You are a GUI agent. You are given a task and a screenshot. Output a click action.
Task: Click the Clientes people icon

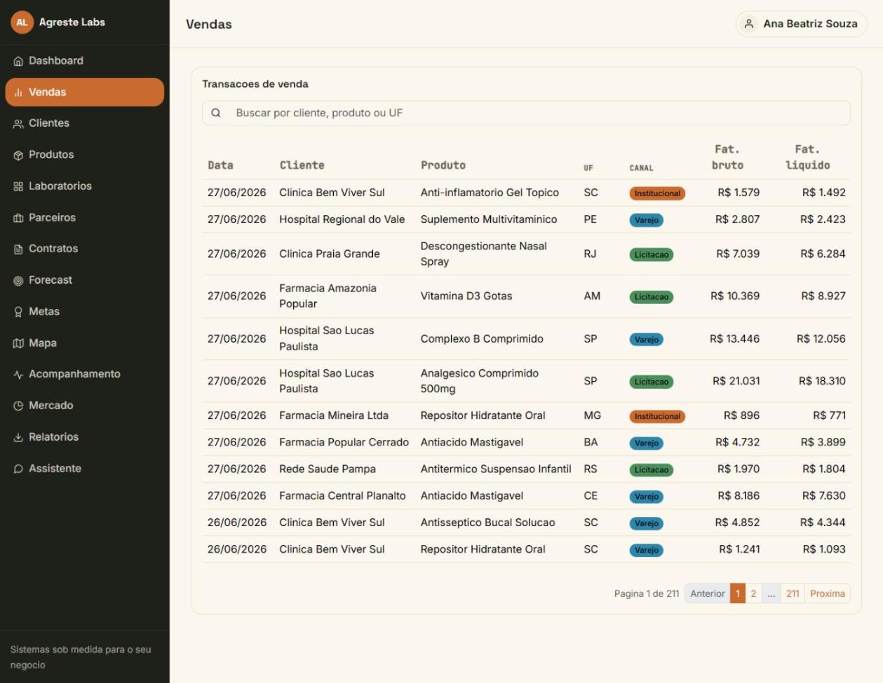point(18,123)
